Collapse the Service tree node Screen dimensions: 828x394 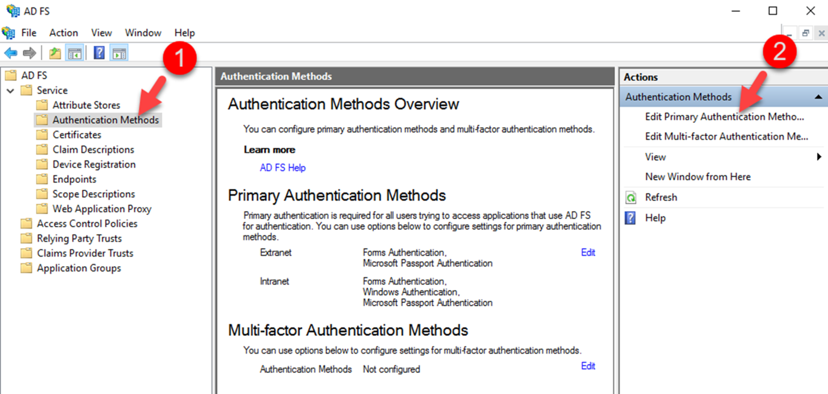tap(10, 90)
